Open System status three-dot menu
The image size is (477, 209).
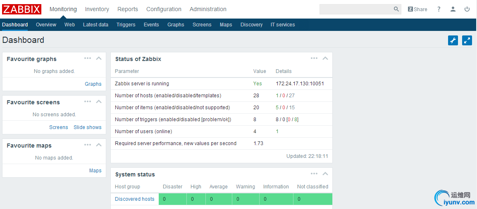tap(314, 174)
